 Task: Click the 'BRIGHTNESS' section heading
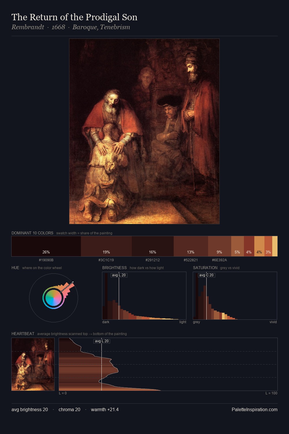point(114,268)
